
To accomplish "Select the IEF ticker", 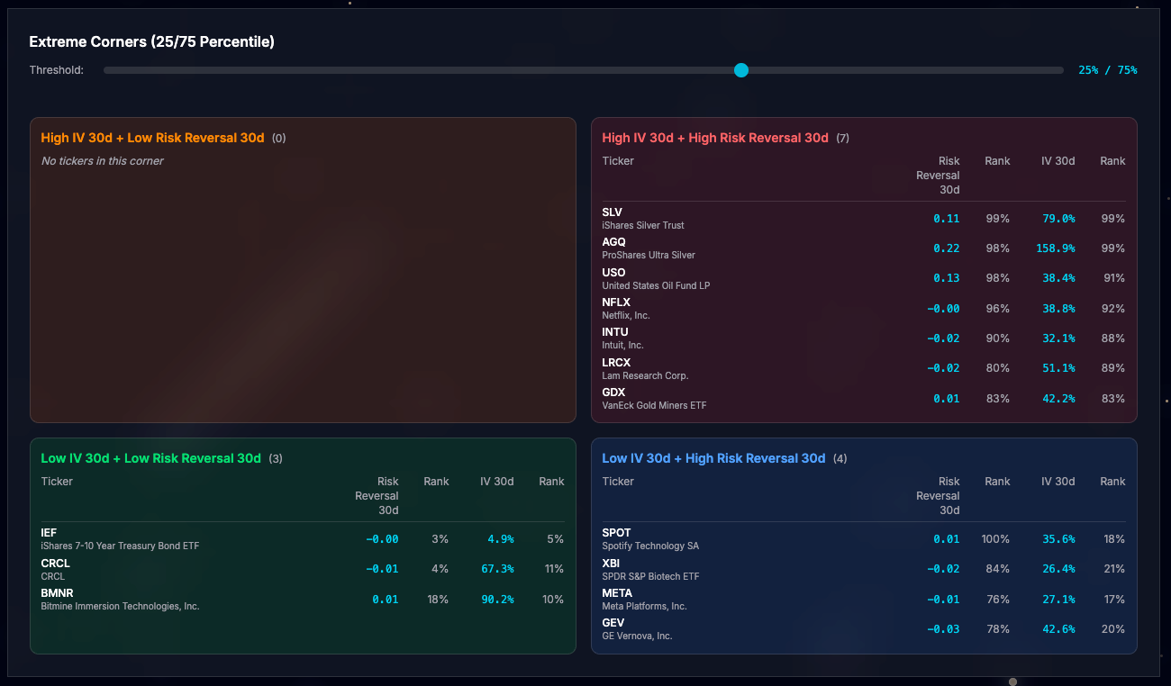I will coord(49,533).
